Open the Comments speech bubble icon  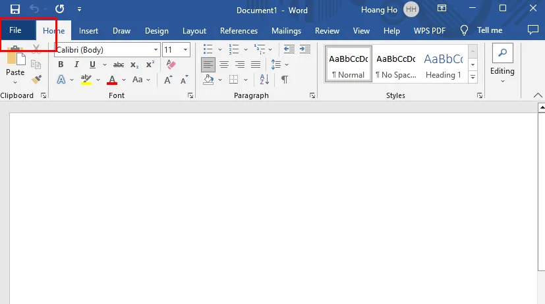532,30
